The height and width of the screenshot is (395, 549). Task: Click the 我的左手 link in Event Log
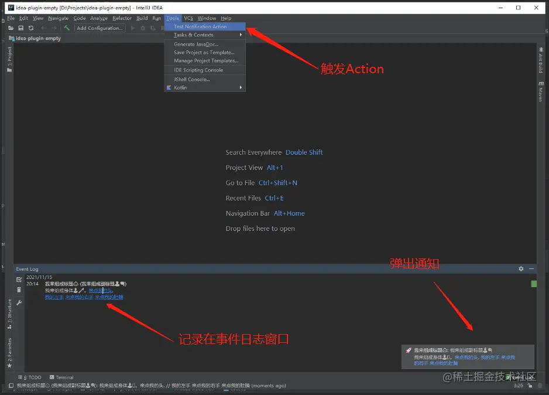(x=54, y=297)
